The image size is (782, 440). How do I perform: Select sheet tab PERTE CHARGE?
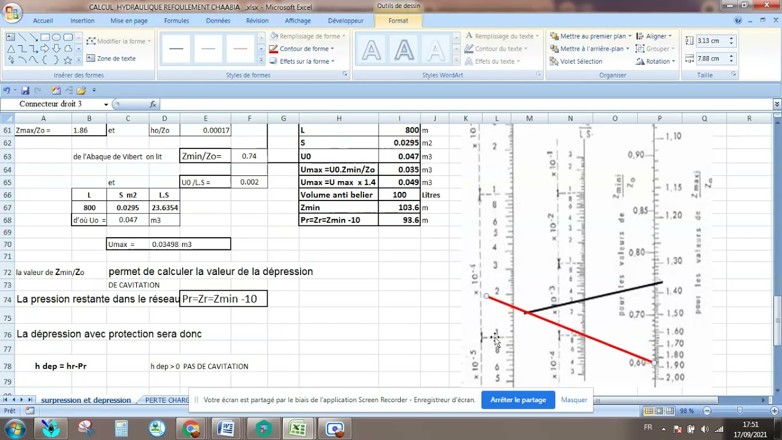(x=166, y=400)
